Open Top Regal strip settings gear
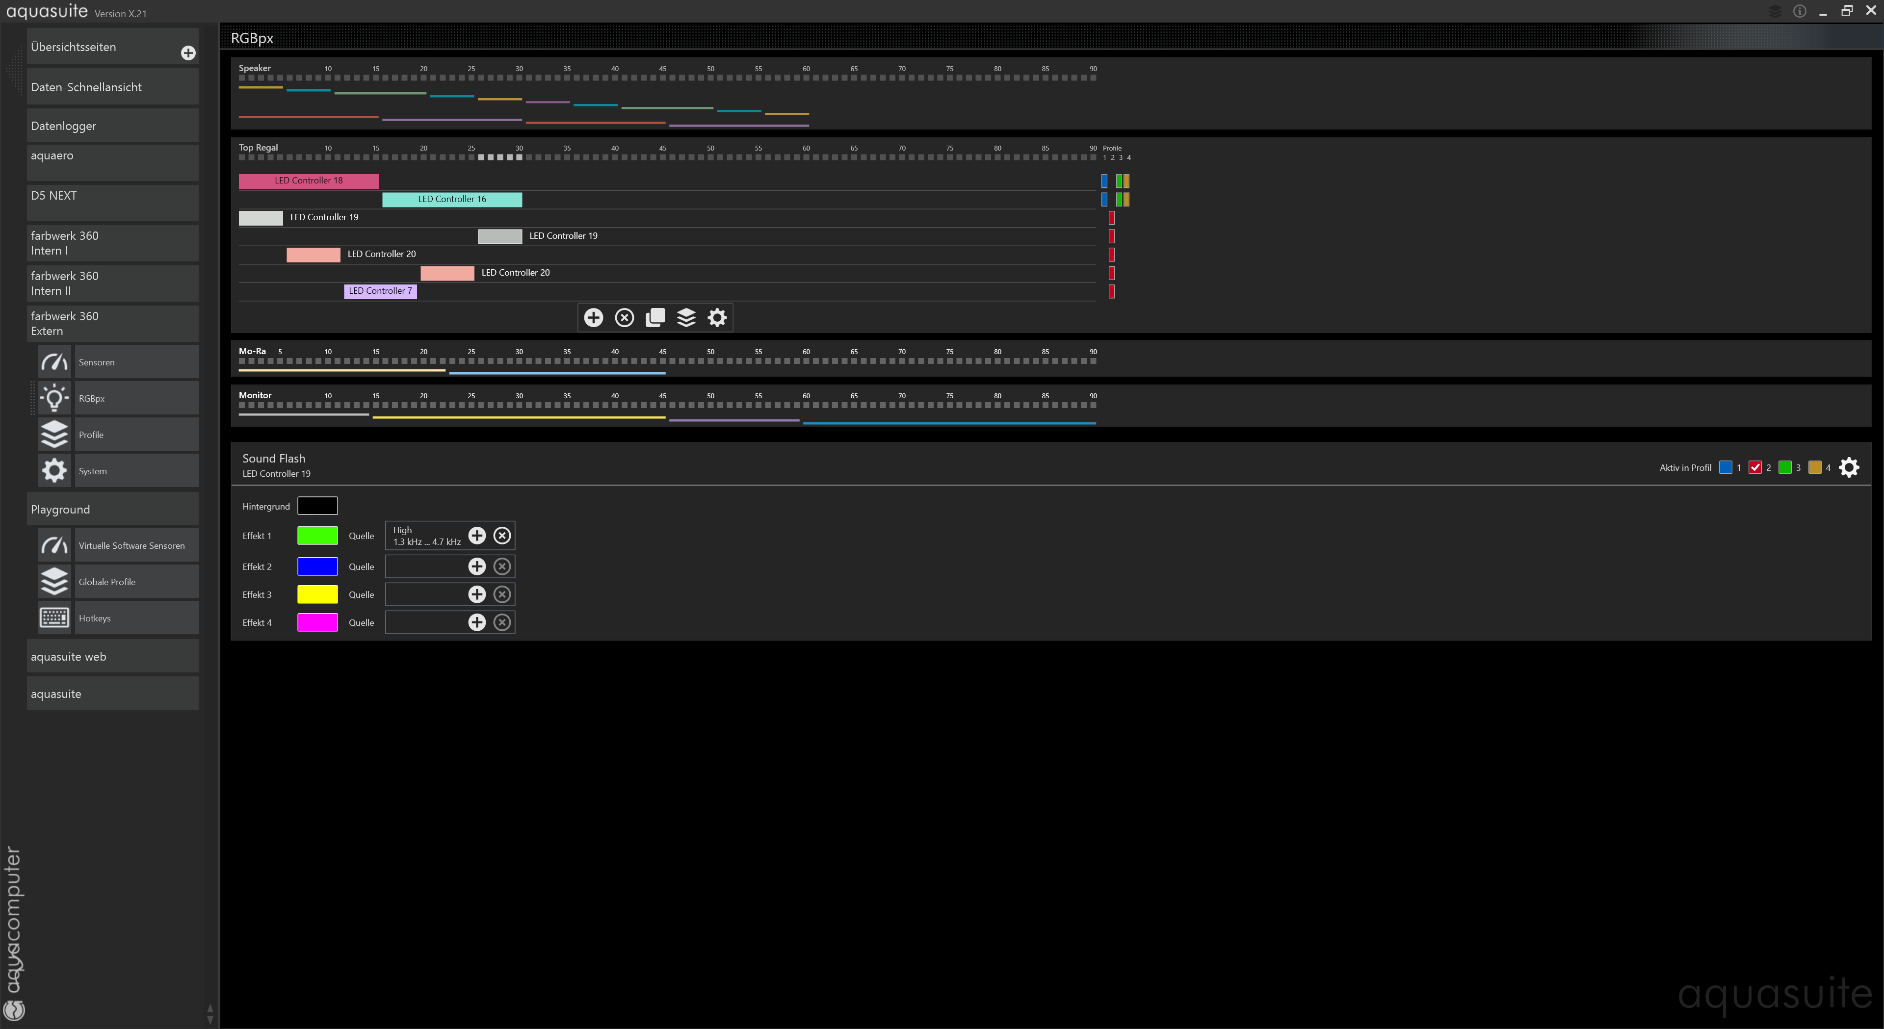This screenshot has width=1884, height=1029. pos(717,317)
